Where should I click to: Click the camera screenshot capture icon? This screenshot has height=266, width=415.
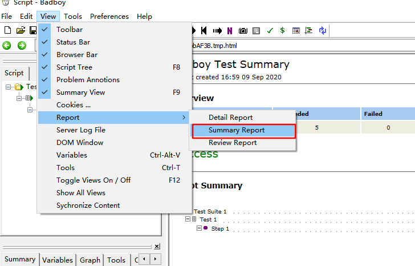[x=243, y=31]
